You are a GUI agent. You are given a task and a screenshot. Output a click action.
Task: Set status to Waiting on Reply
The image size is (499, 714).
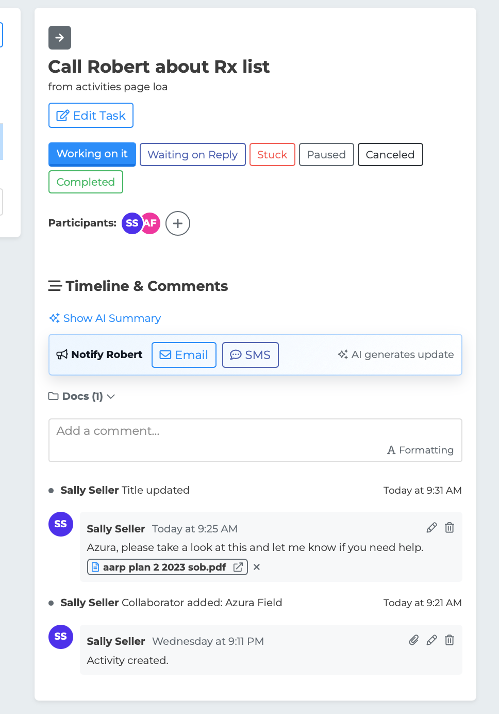click(x=193, y=155)
